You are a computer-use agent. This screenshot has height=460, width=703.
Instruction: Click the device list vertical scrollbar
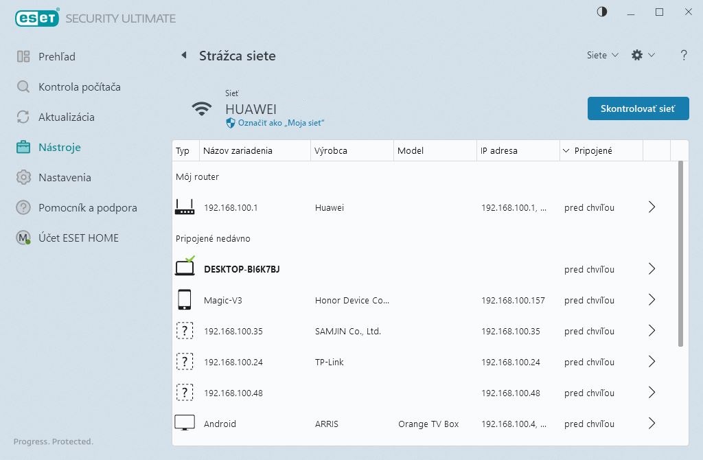(680, 254)
